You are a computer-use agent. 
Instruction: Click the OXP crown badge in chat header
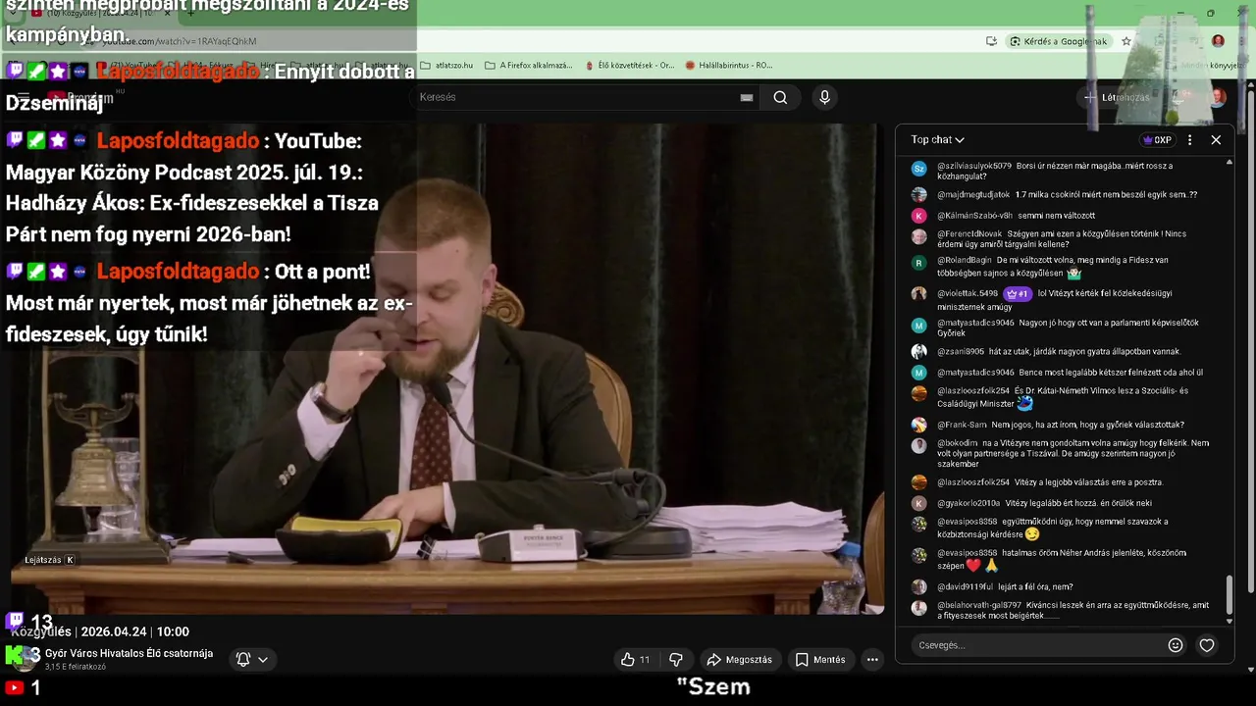[x=1158, y=140]
